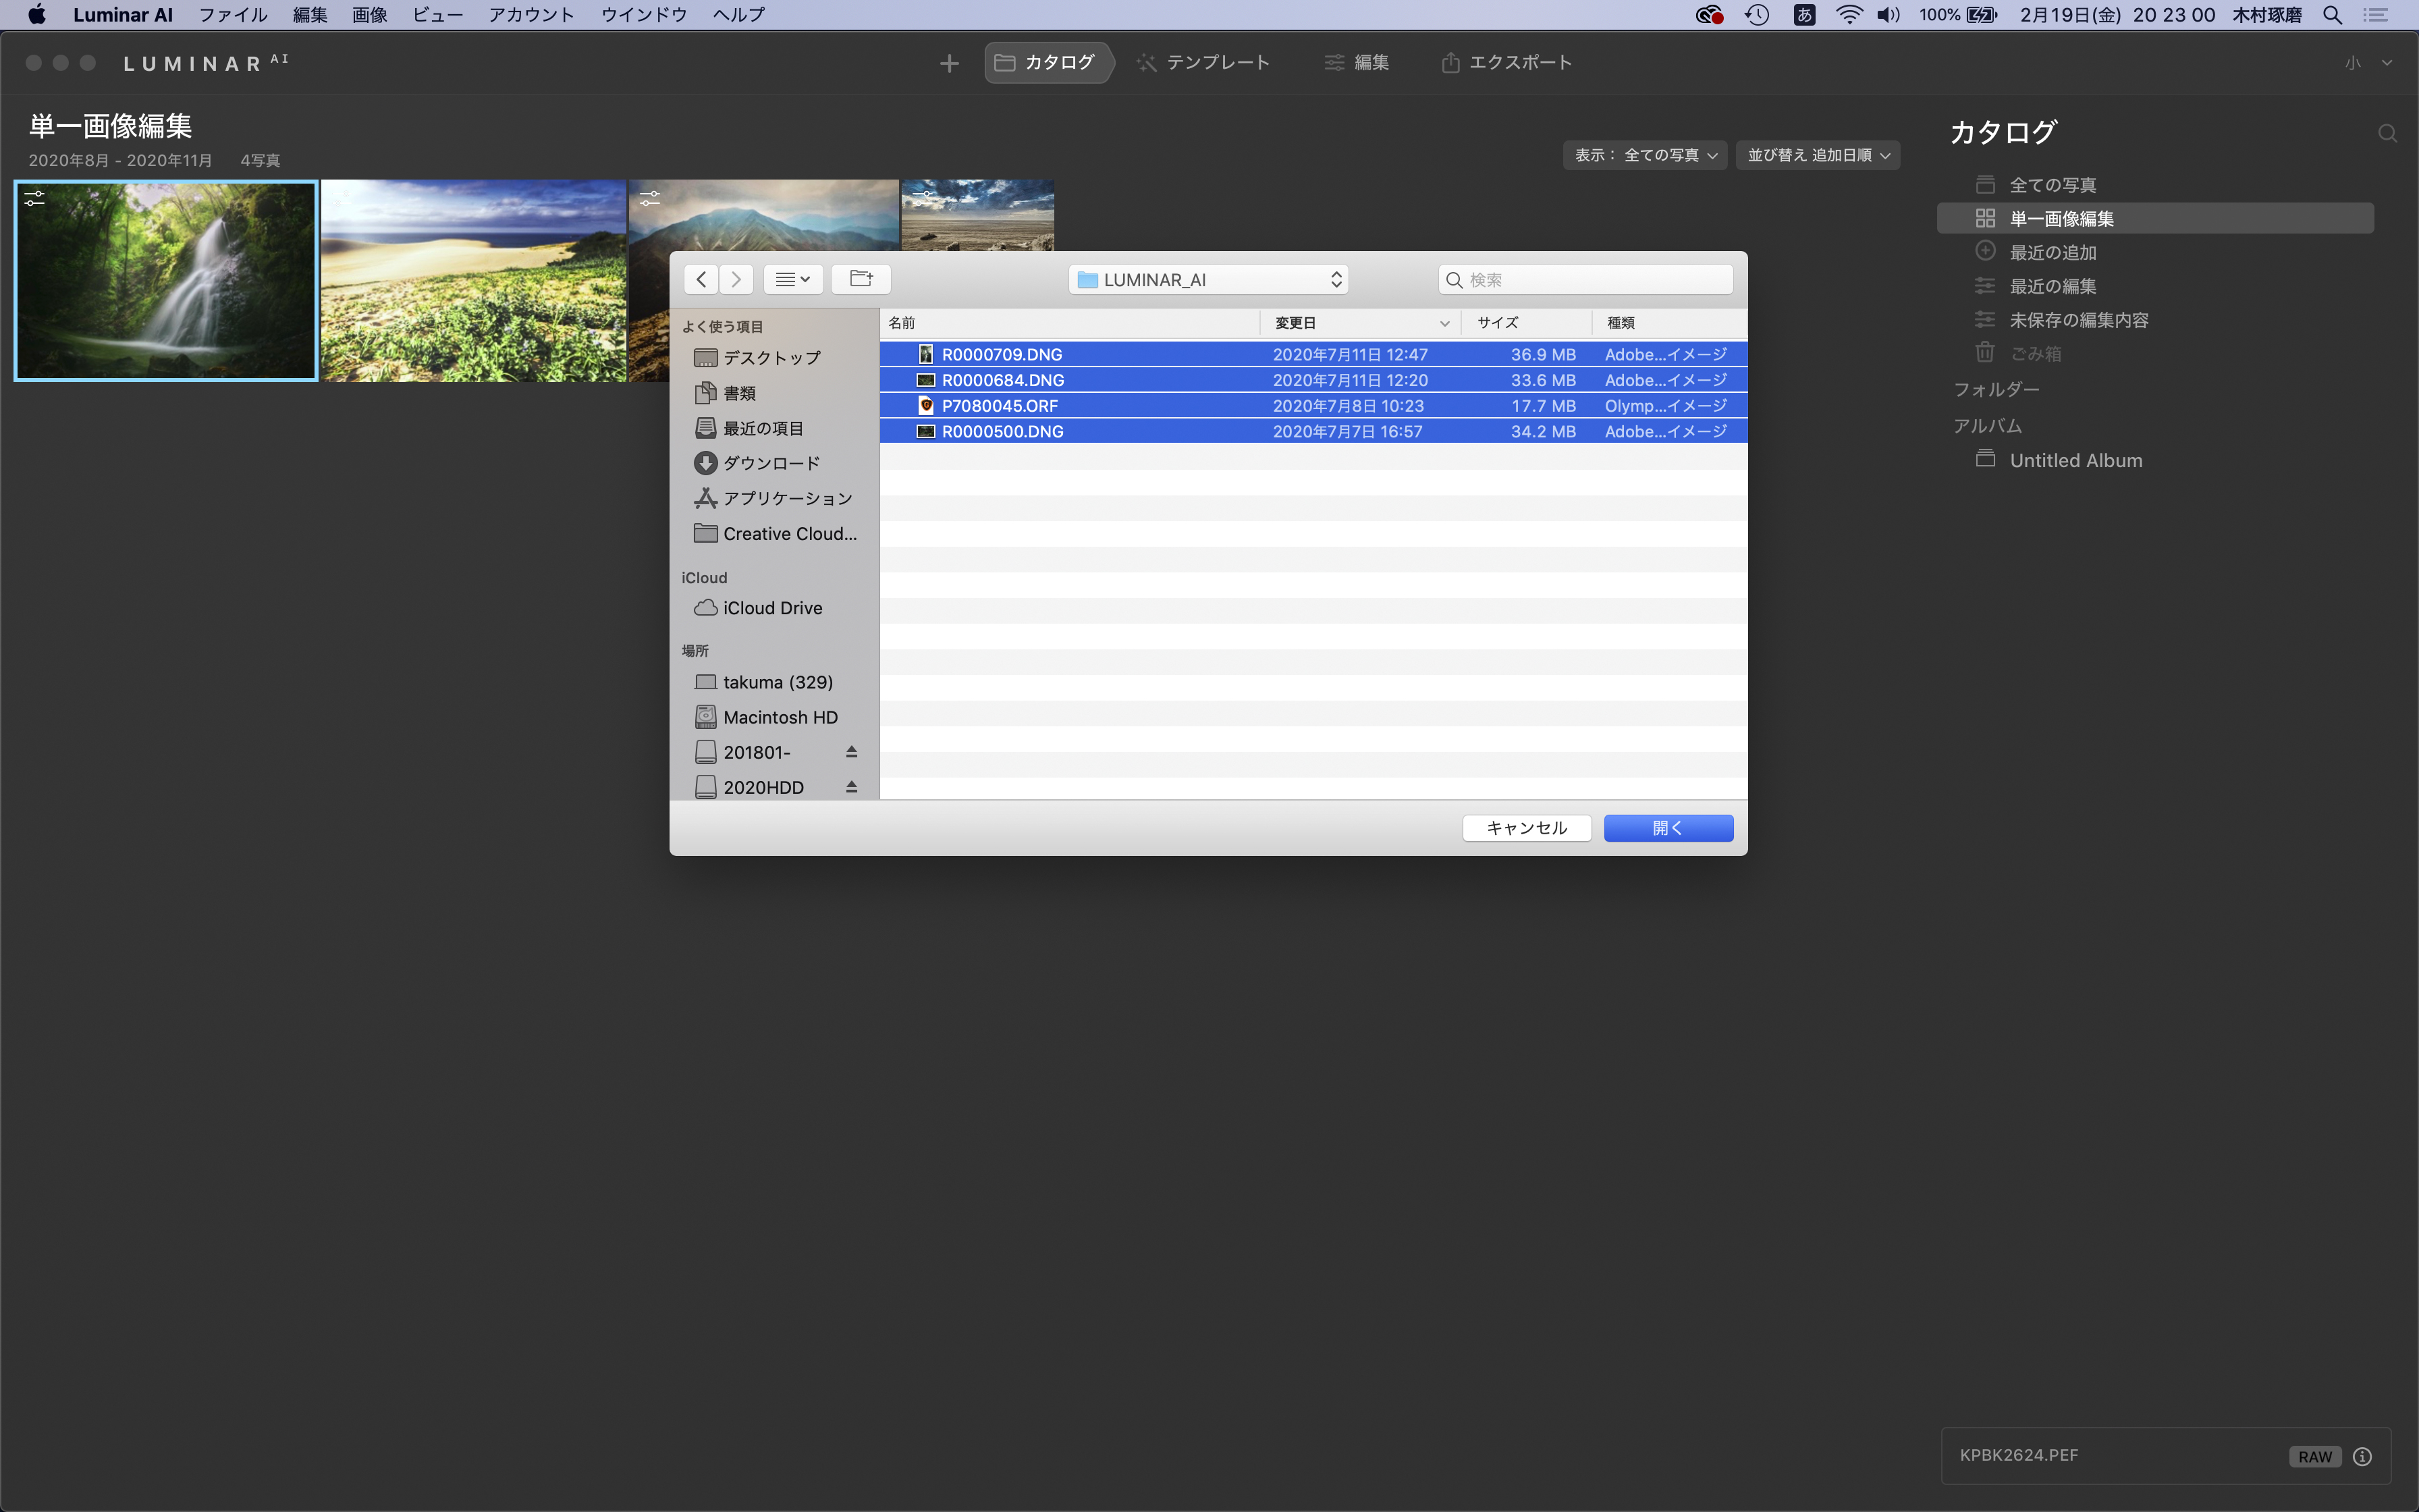This screenshot has width=2419, height=1512.
Task: Switch to the テンプレート tab
Action: coord(1203,62)
